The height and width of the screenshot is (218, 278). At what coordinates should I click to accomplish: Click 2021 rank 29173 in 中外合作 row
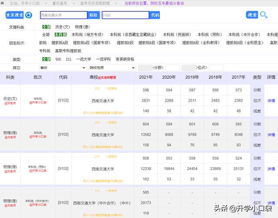click(146, 203)
